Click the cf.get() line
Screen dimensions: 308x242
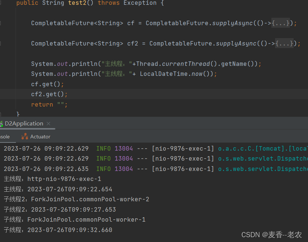tap(47, 84)
